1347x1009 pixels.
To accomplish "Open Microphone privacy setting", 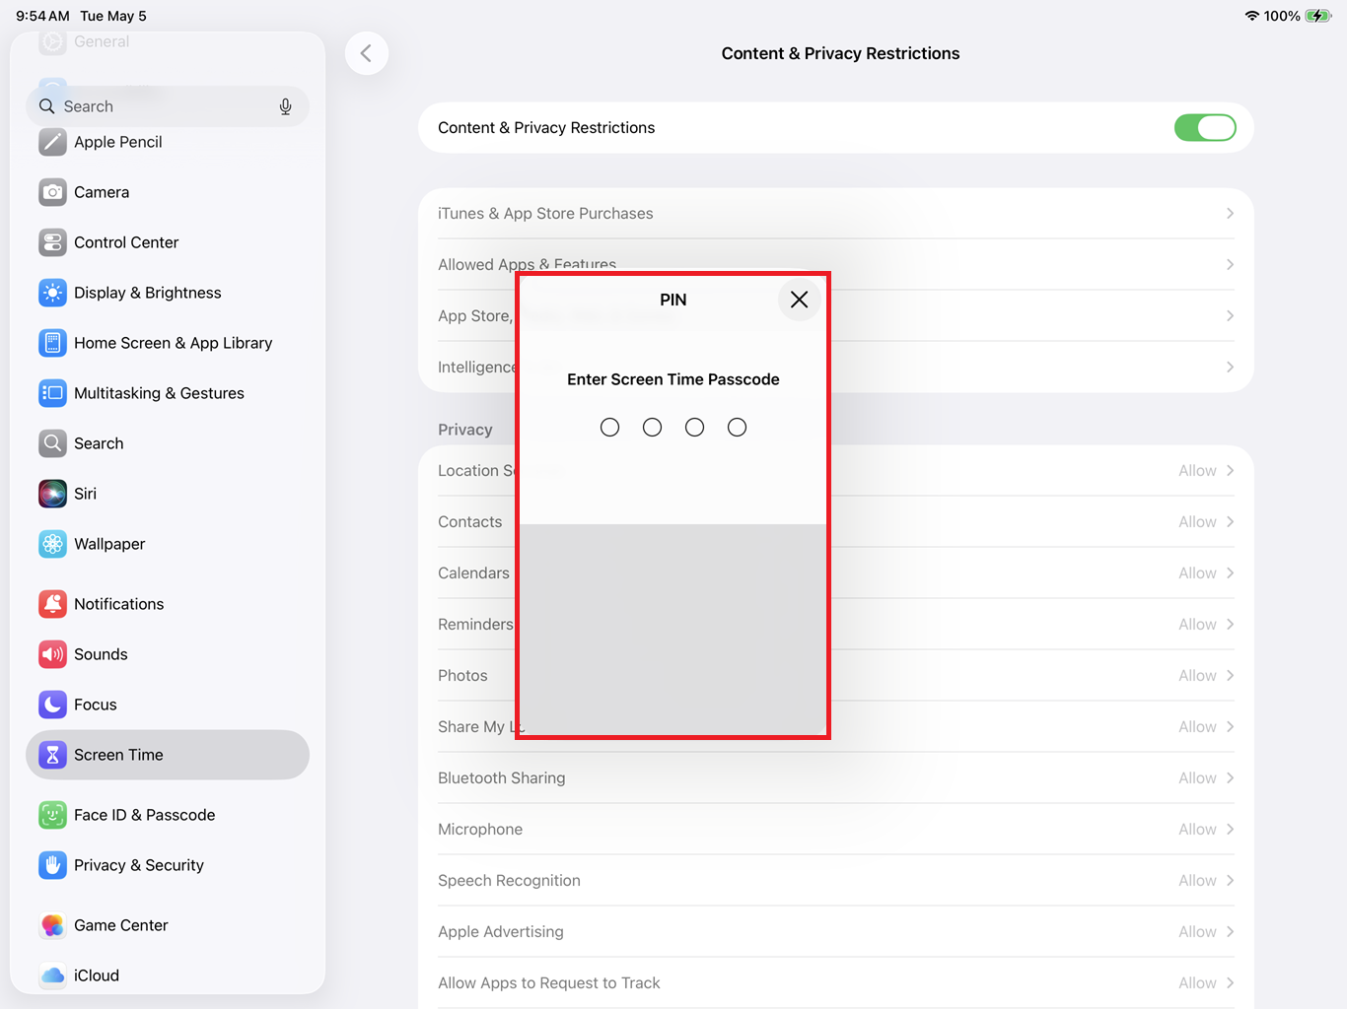I will [836, 830].
